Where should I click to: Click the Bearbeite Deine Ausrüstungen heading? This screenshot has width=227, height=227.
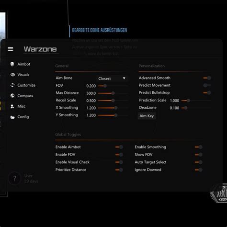(x=100, y=30)
